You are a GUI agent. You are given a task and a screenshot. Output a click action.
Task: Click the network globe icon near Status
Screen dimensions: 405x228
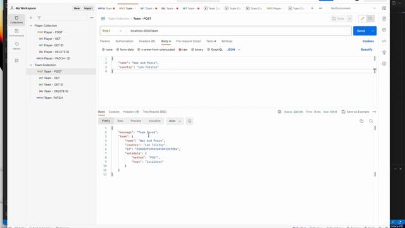click(279, 111)
